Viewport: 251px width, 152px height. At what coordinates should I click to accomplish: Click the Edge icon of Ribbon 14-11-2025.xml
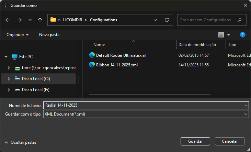tap(92, 65)
